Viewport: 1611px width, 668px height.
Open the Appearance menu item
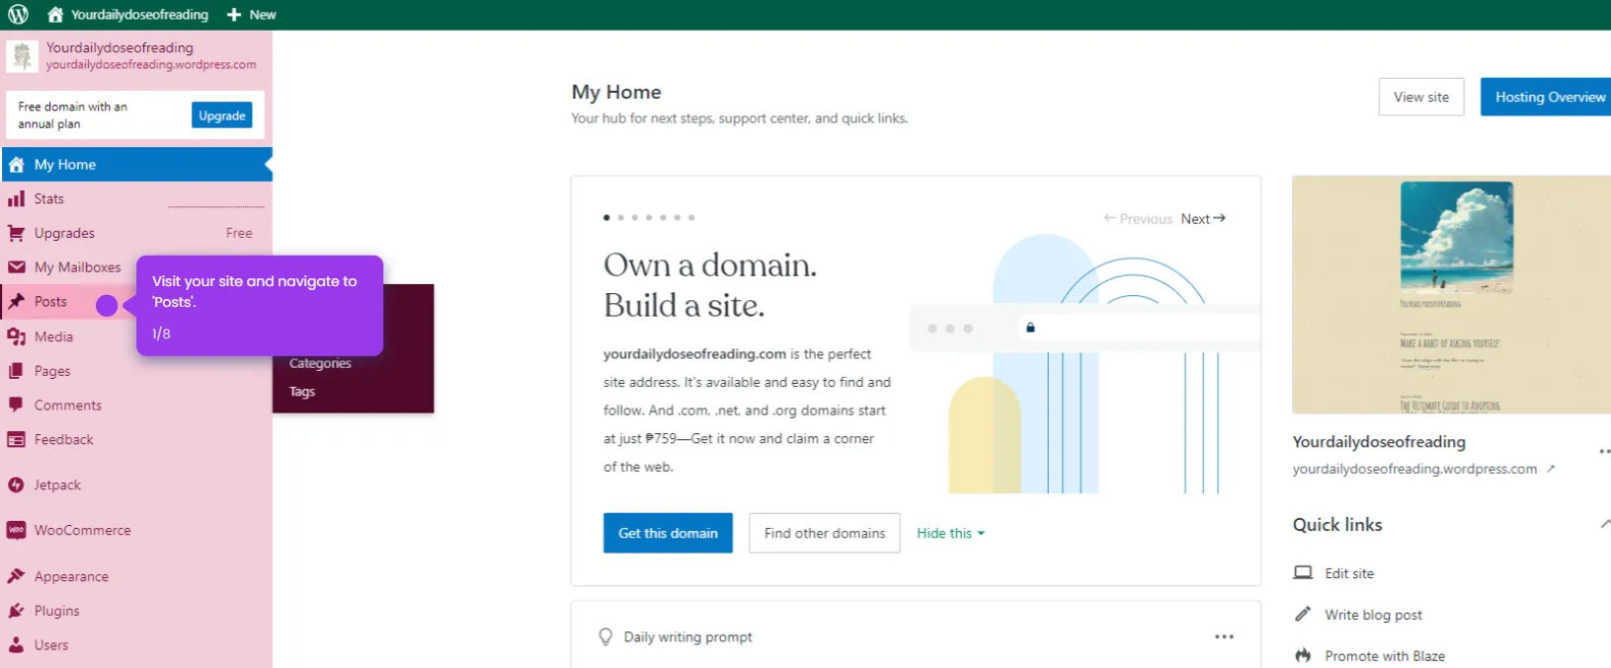click(x=136, y=576)
